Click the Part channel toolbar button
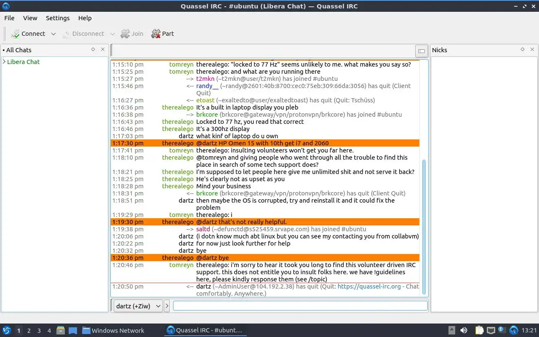This screenshot has width=539, height=337. click(163, 34)
